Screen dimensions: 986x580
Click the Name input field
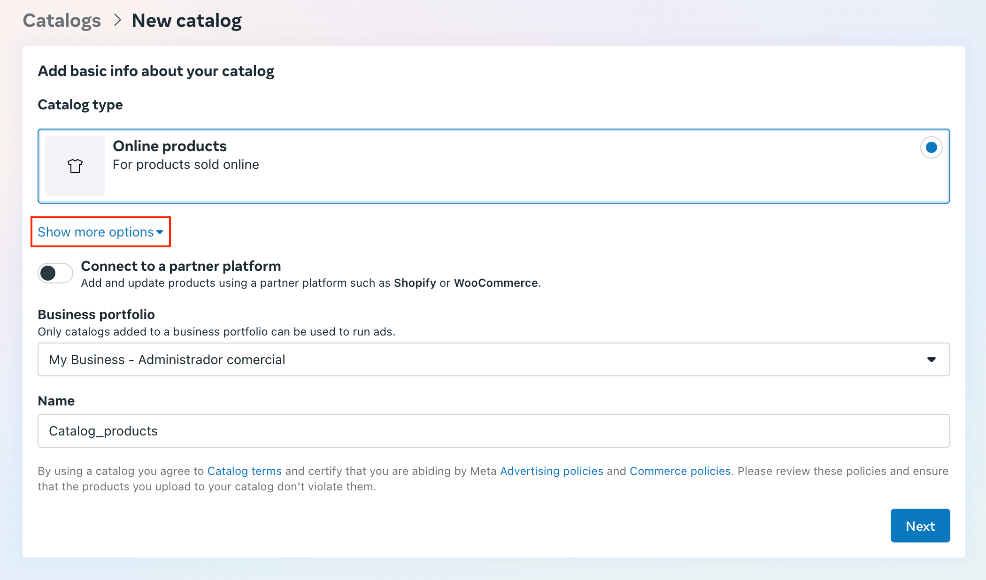tap(493, 431)
